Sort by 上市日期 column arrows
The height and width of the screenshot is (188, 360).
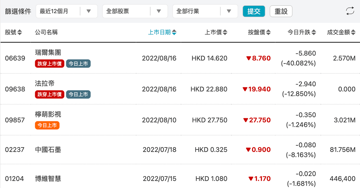[x=174, y=32]
